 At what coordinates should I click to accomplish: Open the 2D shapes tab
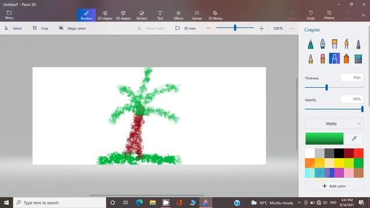point(105,15)
